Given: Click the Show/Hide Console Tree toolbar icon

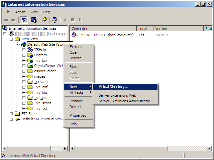Looking at the screenshot, I should [24, 20].
